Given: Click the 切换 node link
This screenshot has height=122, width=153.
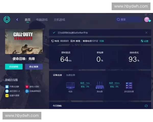Looking at the screenshot, I should 101,41.
